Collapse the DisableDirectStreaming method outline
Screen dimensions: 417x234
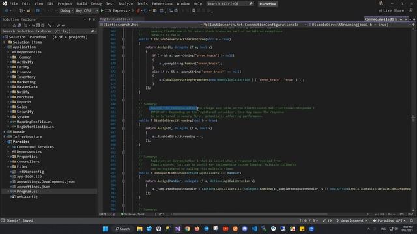124,120
